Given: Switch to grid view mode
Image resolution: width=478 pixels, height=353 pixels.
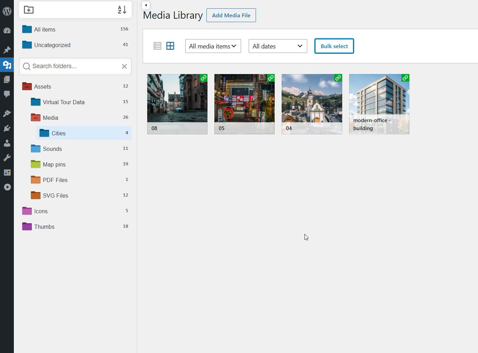Looking at the screenshot, I should point(170,46).
